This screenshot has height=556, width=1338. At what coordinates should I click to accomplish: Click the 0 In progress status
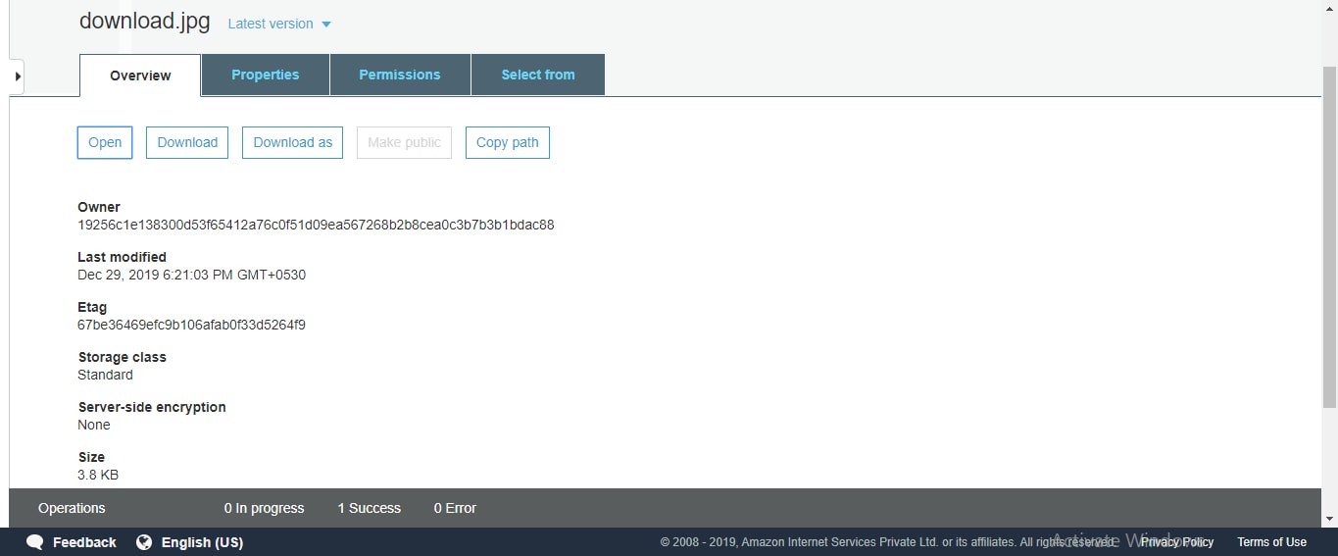click(x=264, y=508)
